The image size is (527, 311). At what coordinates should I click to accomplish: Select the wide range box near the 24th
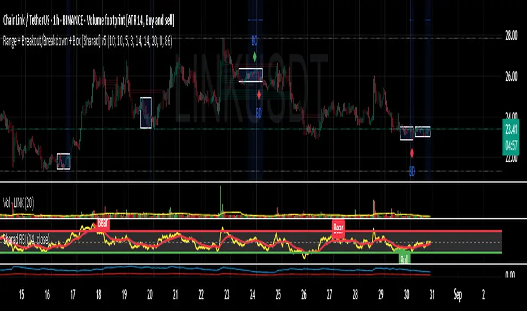pyautogui.click(x=250, y=75)
